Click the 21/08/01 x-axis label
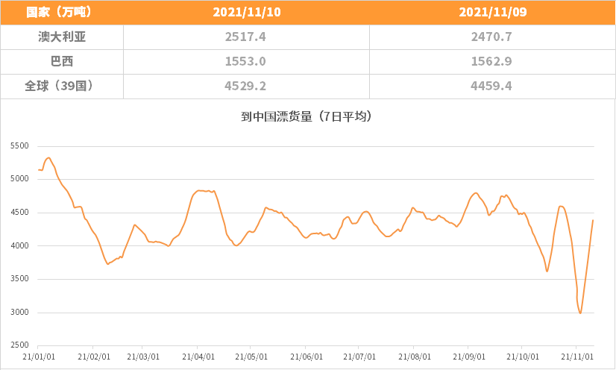616x370 pixels. click(x=415, y=357)
